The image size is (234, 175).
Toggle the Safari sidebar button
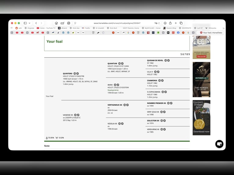(25, 23)
